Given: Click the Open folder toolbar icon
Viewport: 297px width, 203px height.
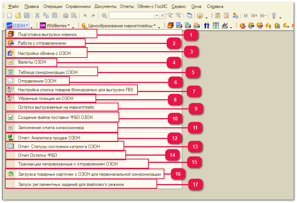Looking at the screenshot, I should click(18, 16).
